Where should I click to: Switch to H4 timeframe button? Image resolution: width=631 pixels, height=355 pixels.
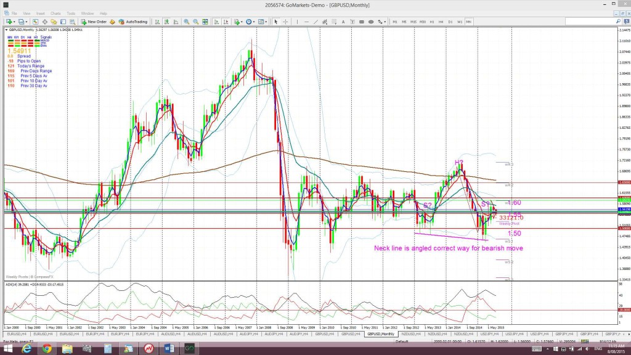(x=441, y=22)
